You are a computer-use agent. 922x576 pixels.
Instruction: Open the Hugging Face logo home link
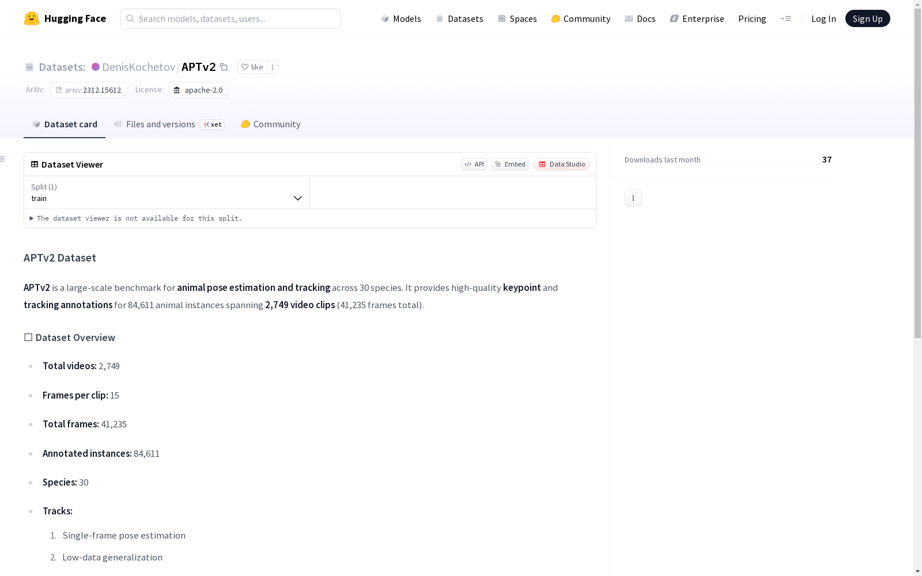(x=65, y=18)
